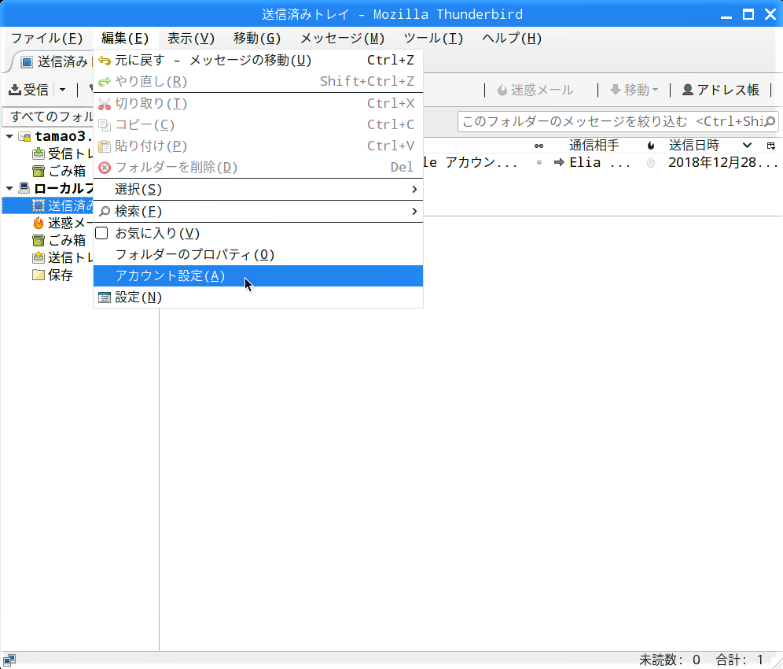Open the dropdown arrow next to 受信
This screenshot has height=669, width=783.
tap(62, 90)
